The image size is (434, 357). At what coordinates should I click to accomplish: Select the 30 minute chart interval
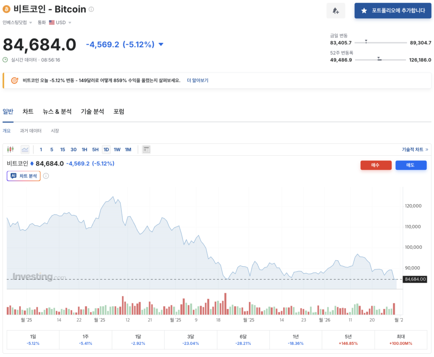coord(73,149)
